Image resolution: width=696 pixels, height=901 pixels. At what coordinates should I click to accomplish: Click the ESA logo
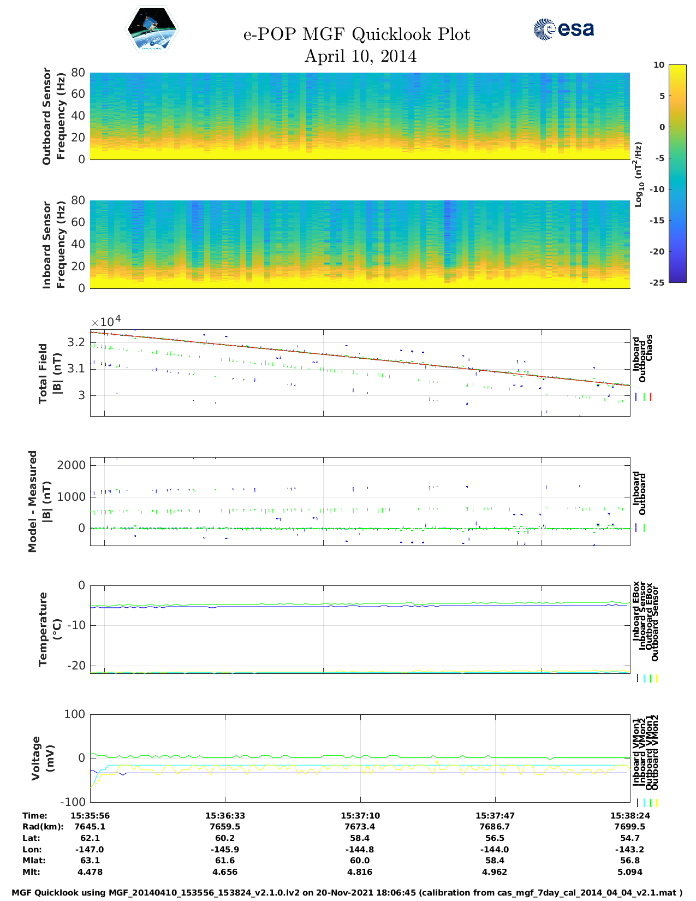[x=563, y=29]
